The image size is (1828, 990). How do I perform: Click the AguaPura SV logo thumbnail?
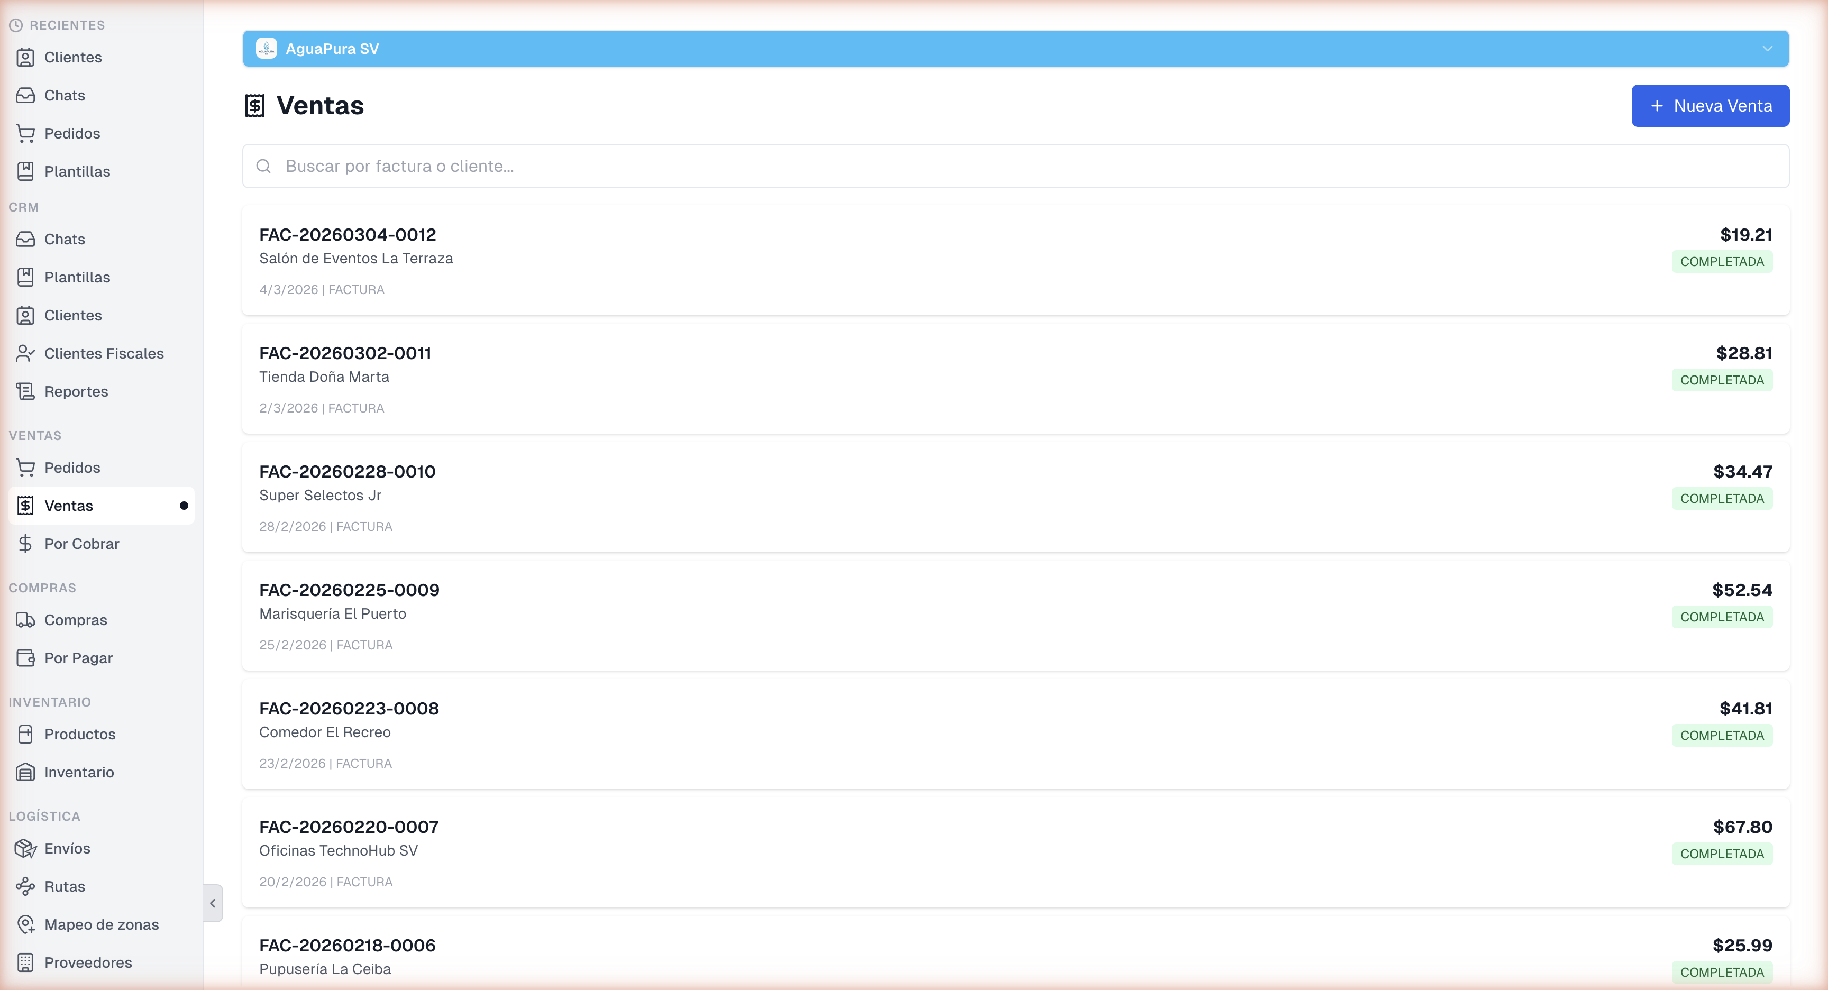[x=267, y=49]
